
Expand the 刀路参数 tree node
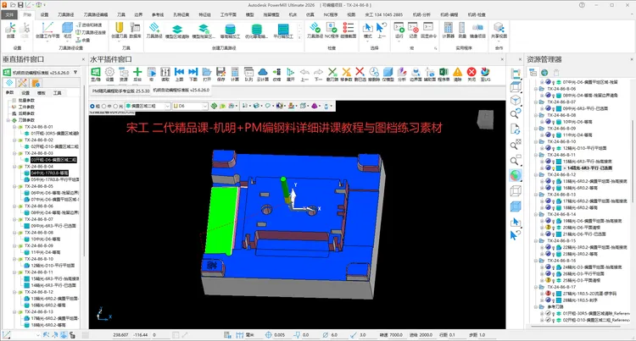coord(8,120)
